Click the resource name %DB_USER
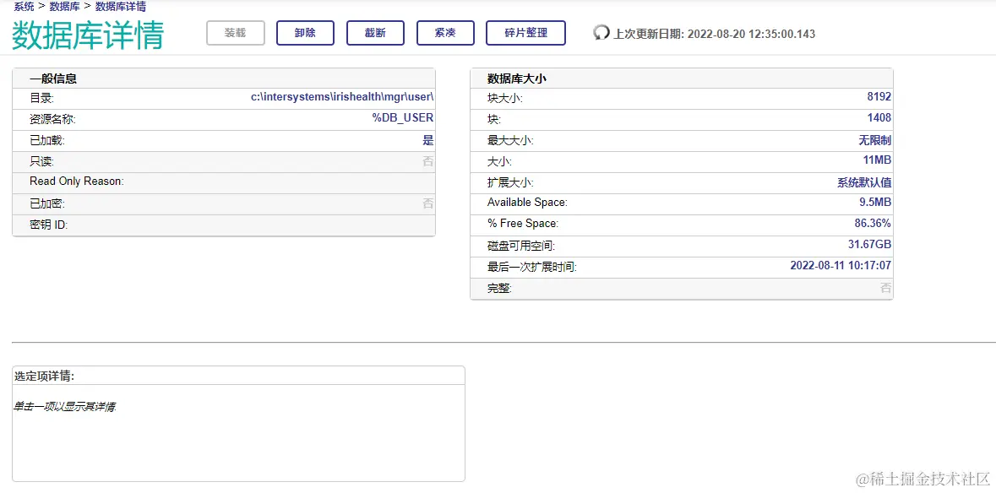 tap(403, 118)
